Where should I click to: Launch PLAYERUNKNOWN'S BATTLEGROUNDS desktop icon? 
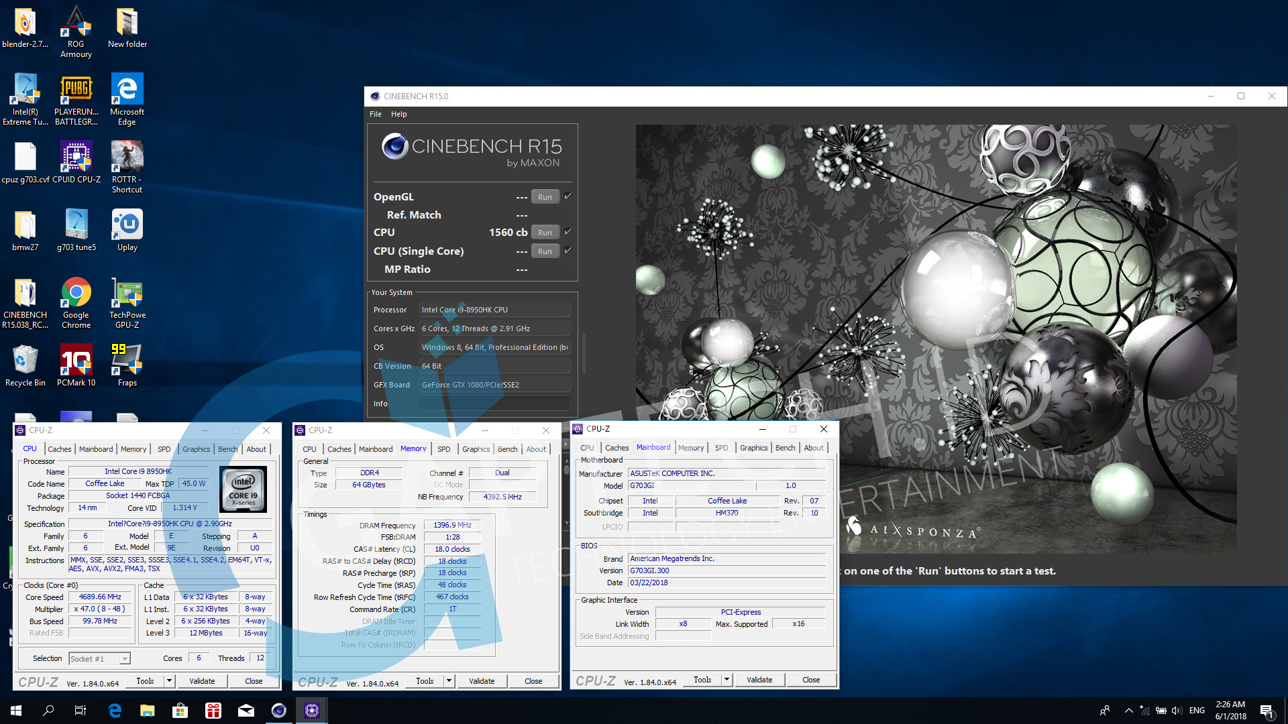76,99
